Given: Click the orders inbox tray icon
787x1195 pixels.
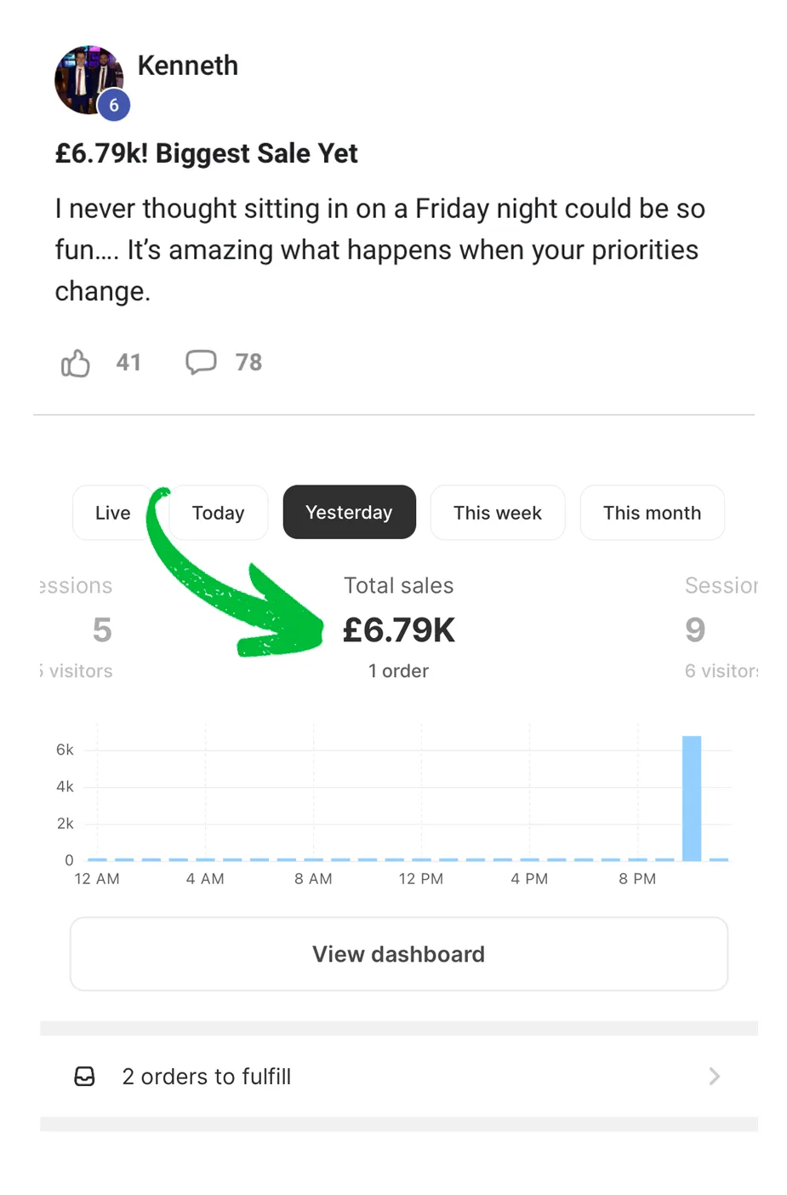Looking at the screenshot, I should [85, 1077].
